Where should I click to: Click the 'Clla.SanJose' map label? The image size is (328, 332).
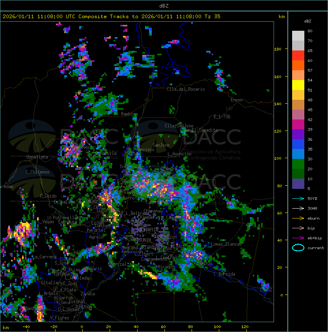click(179, 126)
